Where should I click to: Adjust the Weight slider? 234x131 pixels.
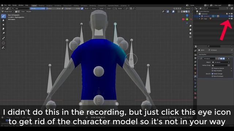pos(37,8)
